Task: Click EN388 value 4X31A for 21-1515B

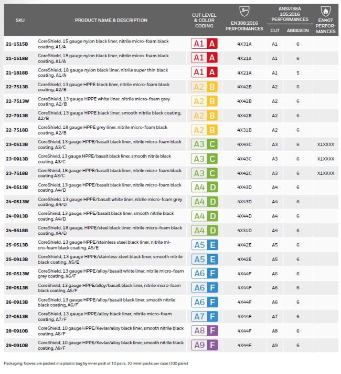Action: (x=244, y=44)
